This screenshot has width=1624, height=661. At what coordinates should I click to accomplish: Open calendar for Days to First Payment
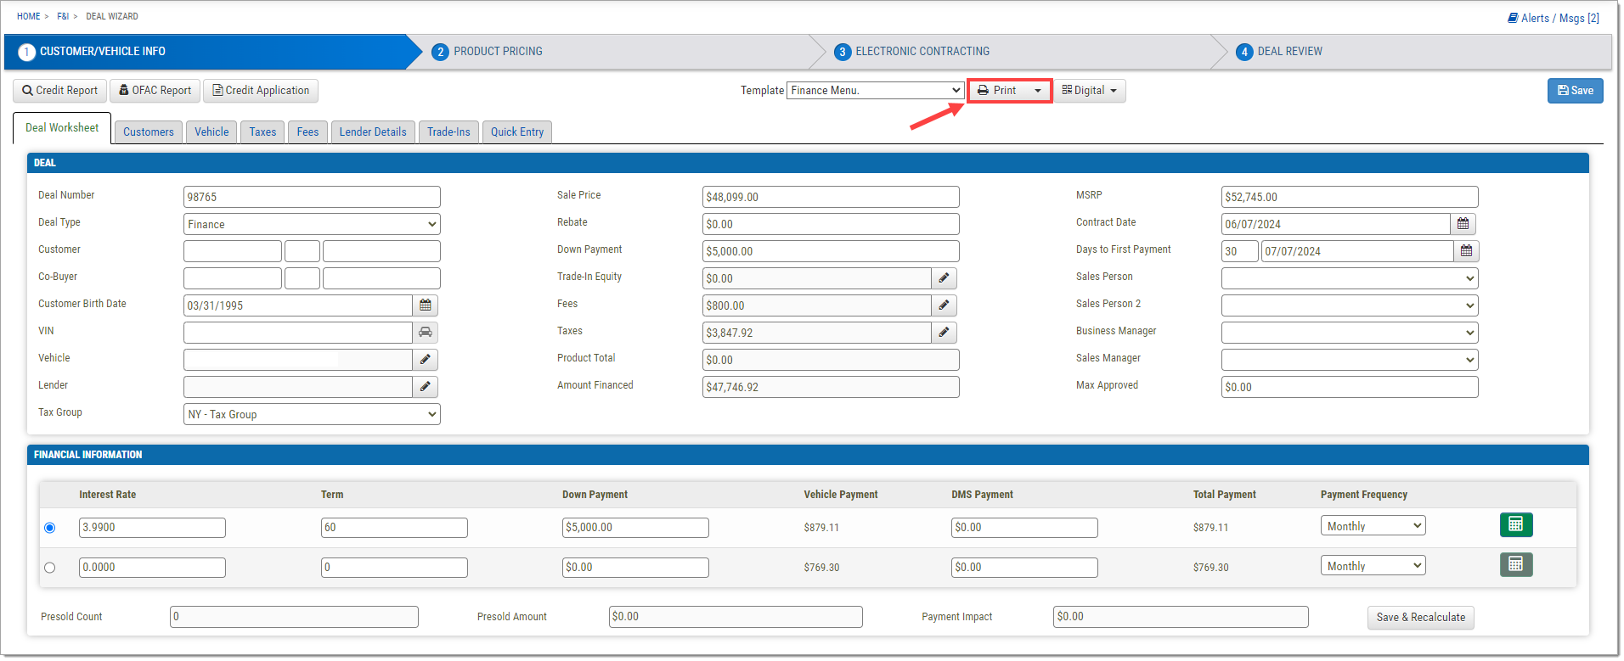[x=1466, y=251]
